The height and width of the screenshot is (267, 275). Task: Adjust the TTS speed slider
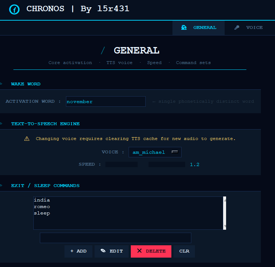pos(145,164)
